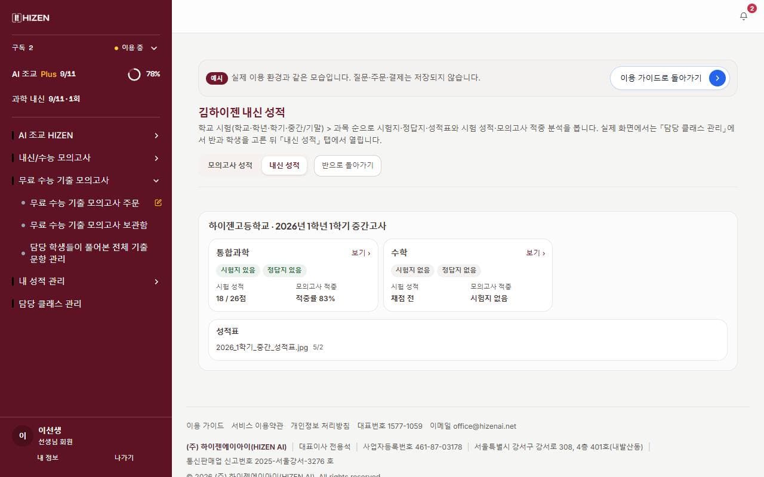Click the 18 / 26점 score value
The image size is (764, 477).
(231, 298)
